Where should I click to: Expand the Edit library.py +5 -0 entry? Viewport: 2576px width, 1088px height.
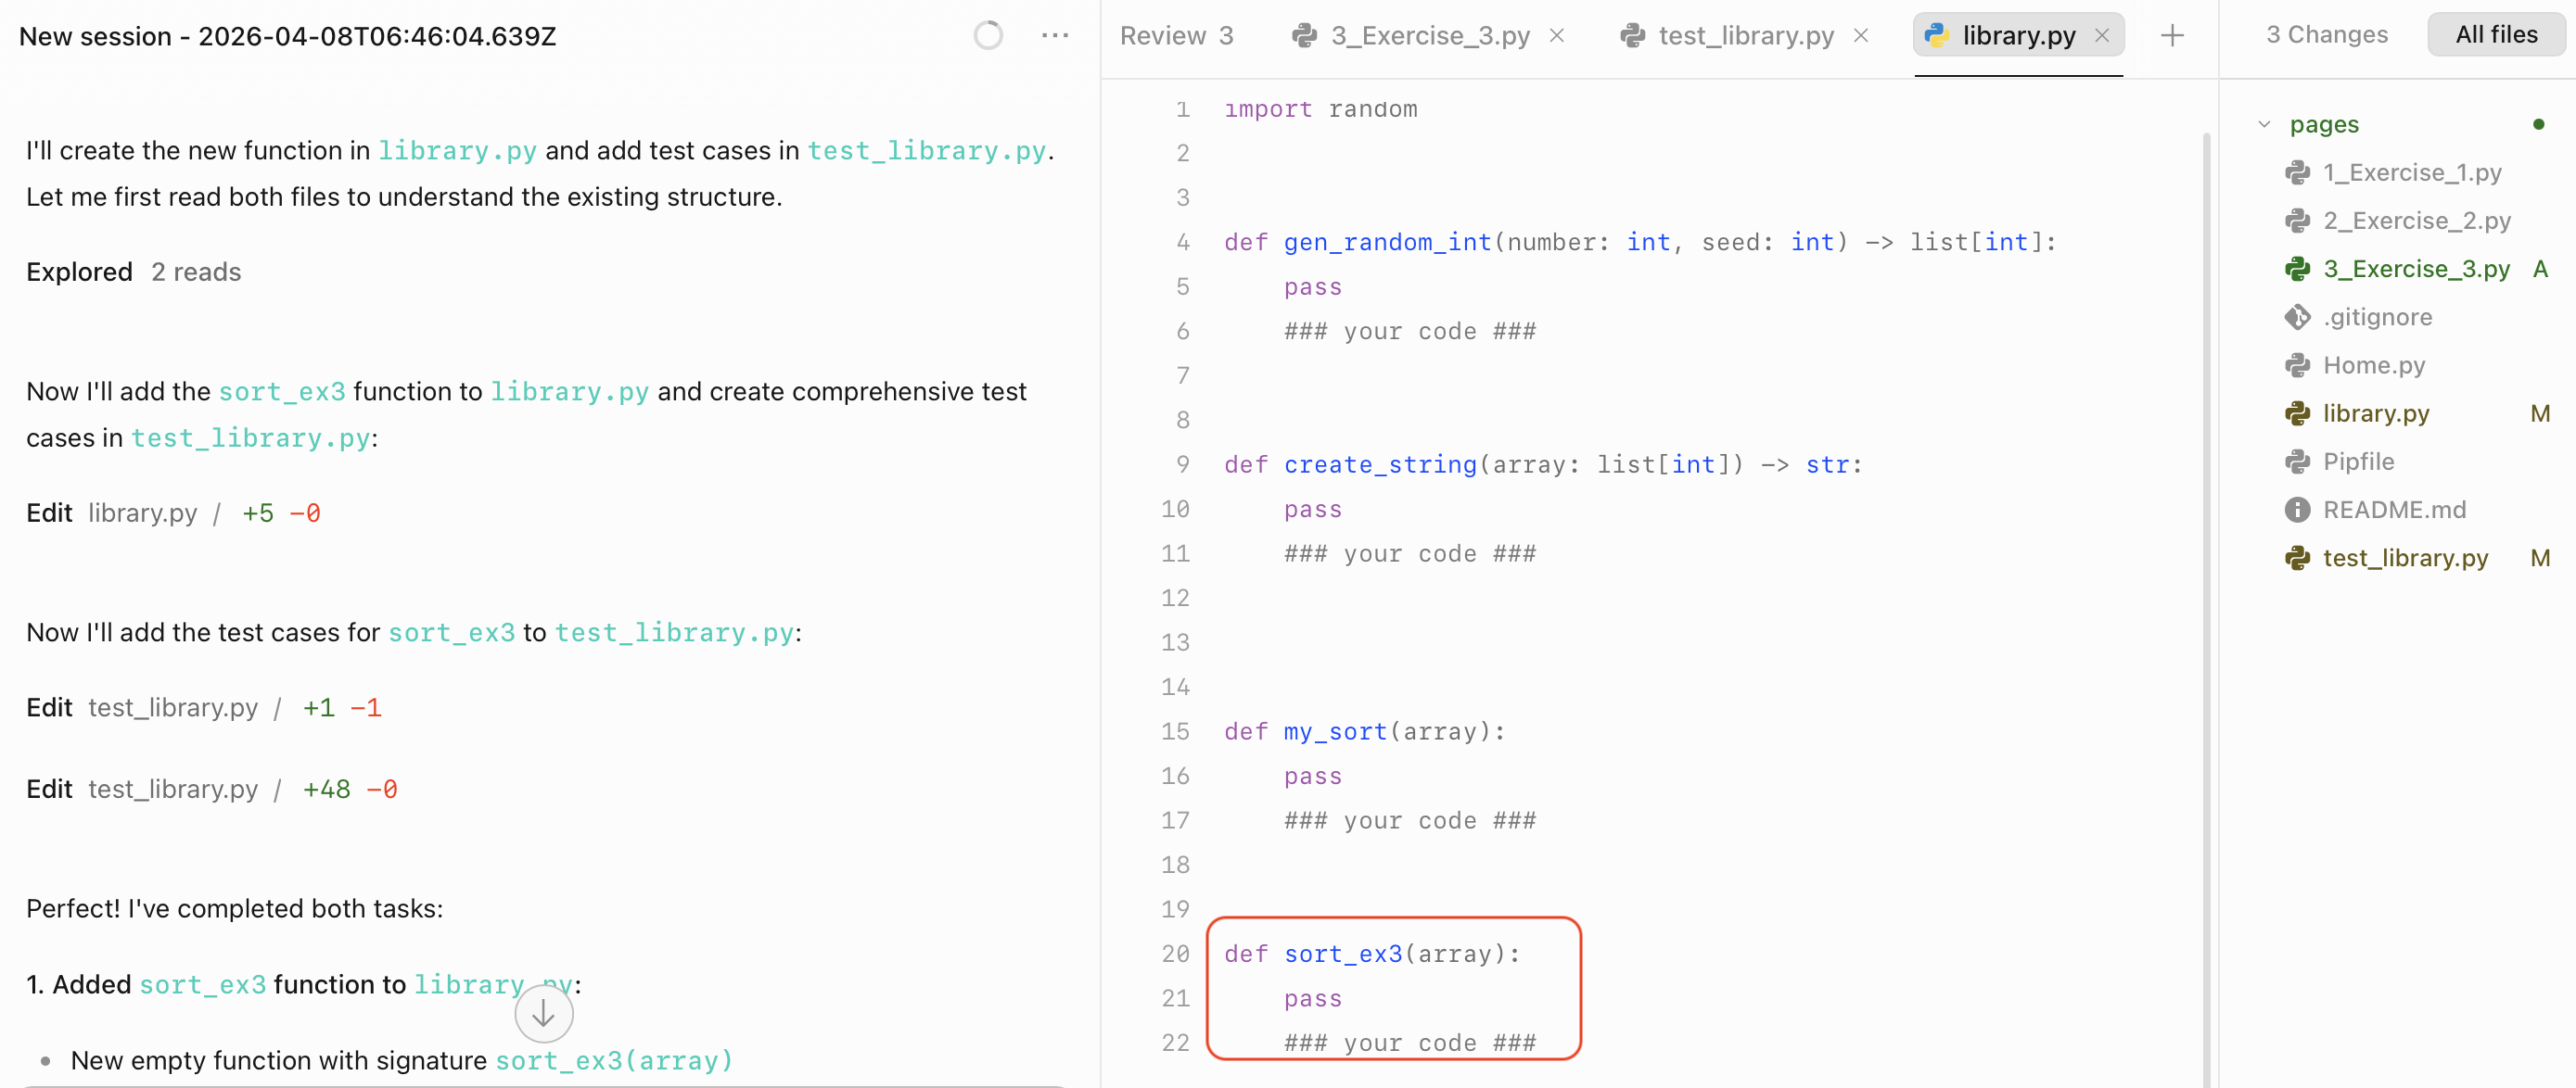click(x=172, y=512)
